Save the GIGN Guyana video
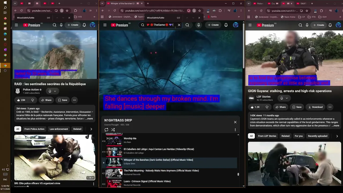This screenshot has width=343, height=193. click(297, 107)
